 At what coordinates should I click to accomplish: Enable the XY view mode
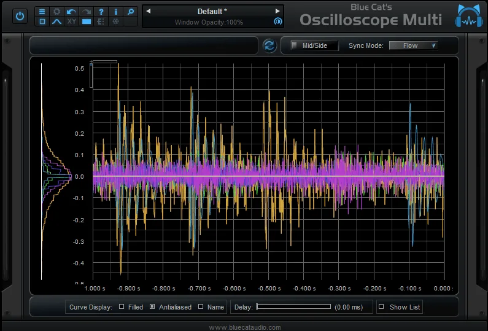coord(71,21)
